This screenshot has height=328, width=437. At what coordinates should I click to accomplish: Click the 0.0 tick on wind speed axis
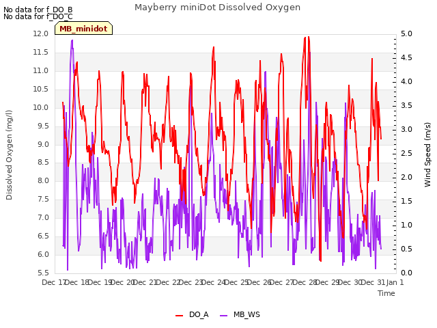[406, 273]
